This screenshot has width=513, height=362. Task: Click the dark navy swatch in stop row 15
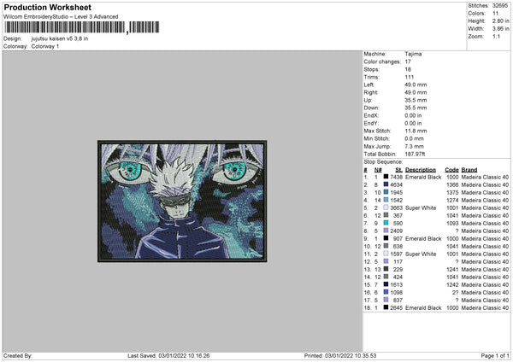pos(386,284)
